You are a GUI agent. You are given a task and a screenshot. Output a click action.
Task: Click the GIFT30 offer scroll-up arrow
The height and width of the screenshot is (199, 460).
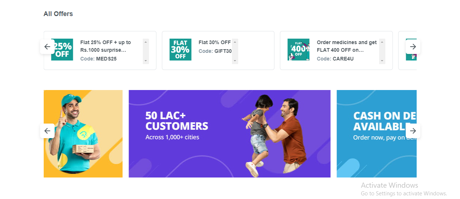coord(235,42)
